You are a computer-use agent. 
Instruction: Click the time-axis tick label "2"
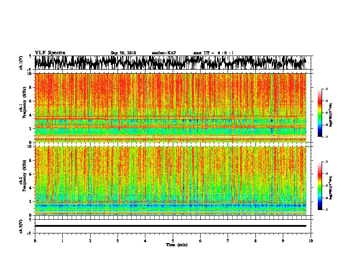click(x=90, y=241)
